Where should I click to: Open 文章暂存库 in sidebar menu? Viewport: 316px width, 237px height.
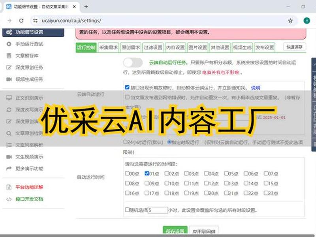(27, 56)
